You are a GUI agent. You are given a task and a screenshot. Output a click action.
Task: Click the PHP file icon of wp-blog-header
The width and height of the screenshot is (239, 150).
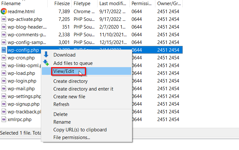4,27
